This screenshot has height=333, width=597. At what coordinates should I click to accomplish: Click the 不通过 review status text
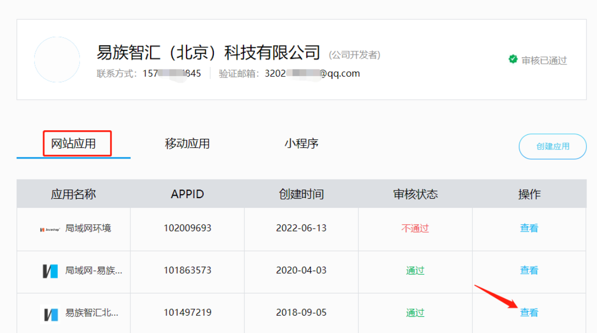[415, 229]
